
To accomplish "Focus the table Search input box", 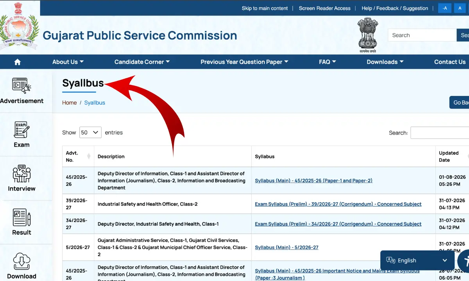I will (440, 133).
